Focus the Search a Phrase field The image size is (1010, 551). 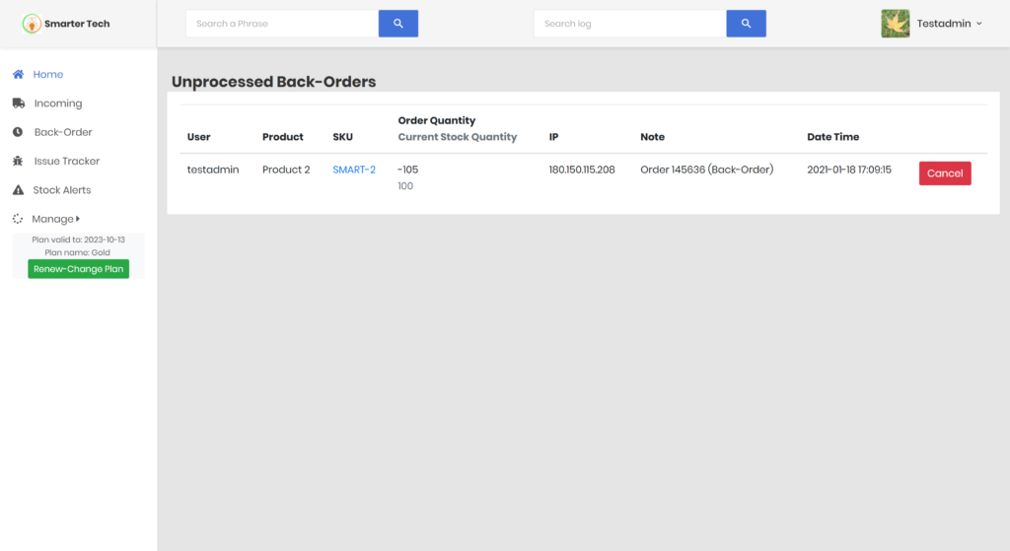coord(282,24)
